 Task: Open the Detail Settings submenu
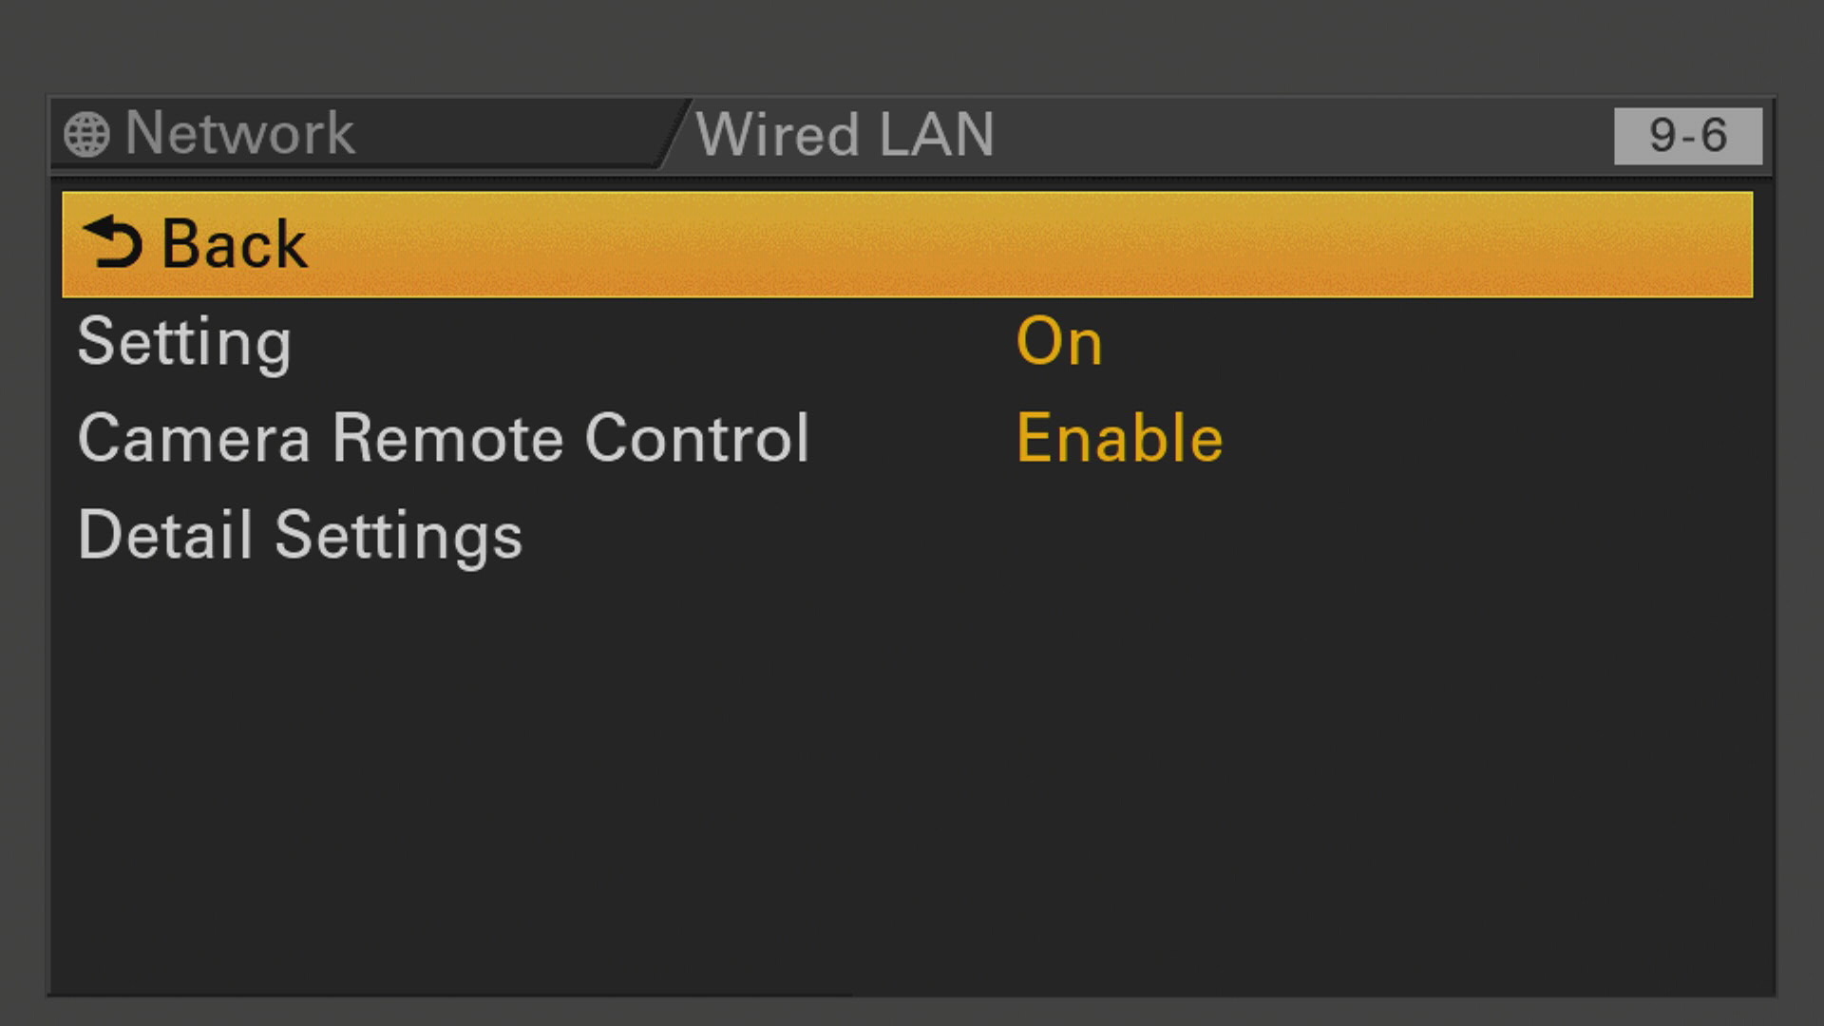907,535
